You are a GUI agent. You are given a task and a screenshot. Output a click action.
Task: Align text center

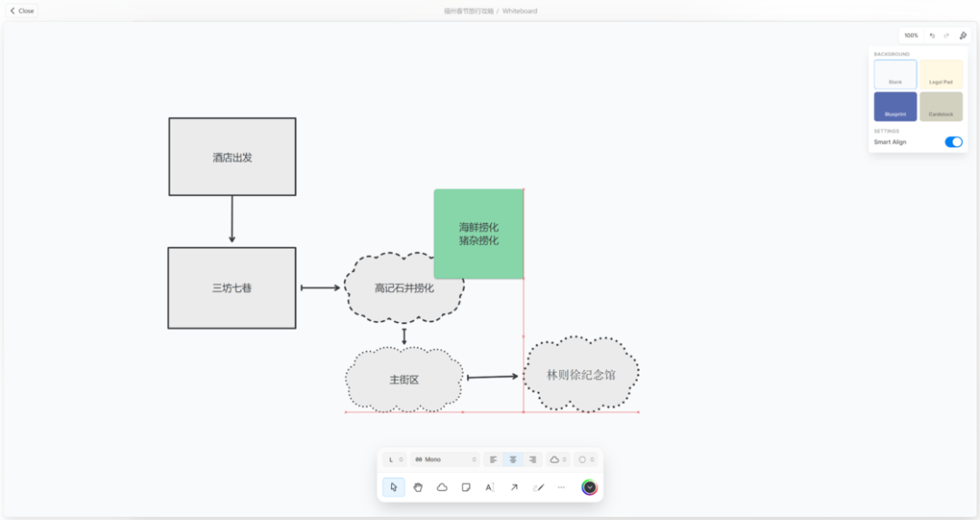(513, 459)
